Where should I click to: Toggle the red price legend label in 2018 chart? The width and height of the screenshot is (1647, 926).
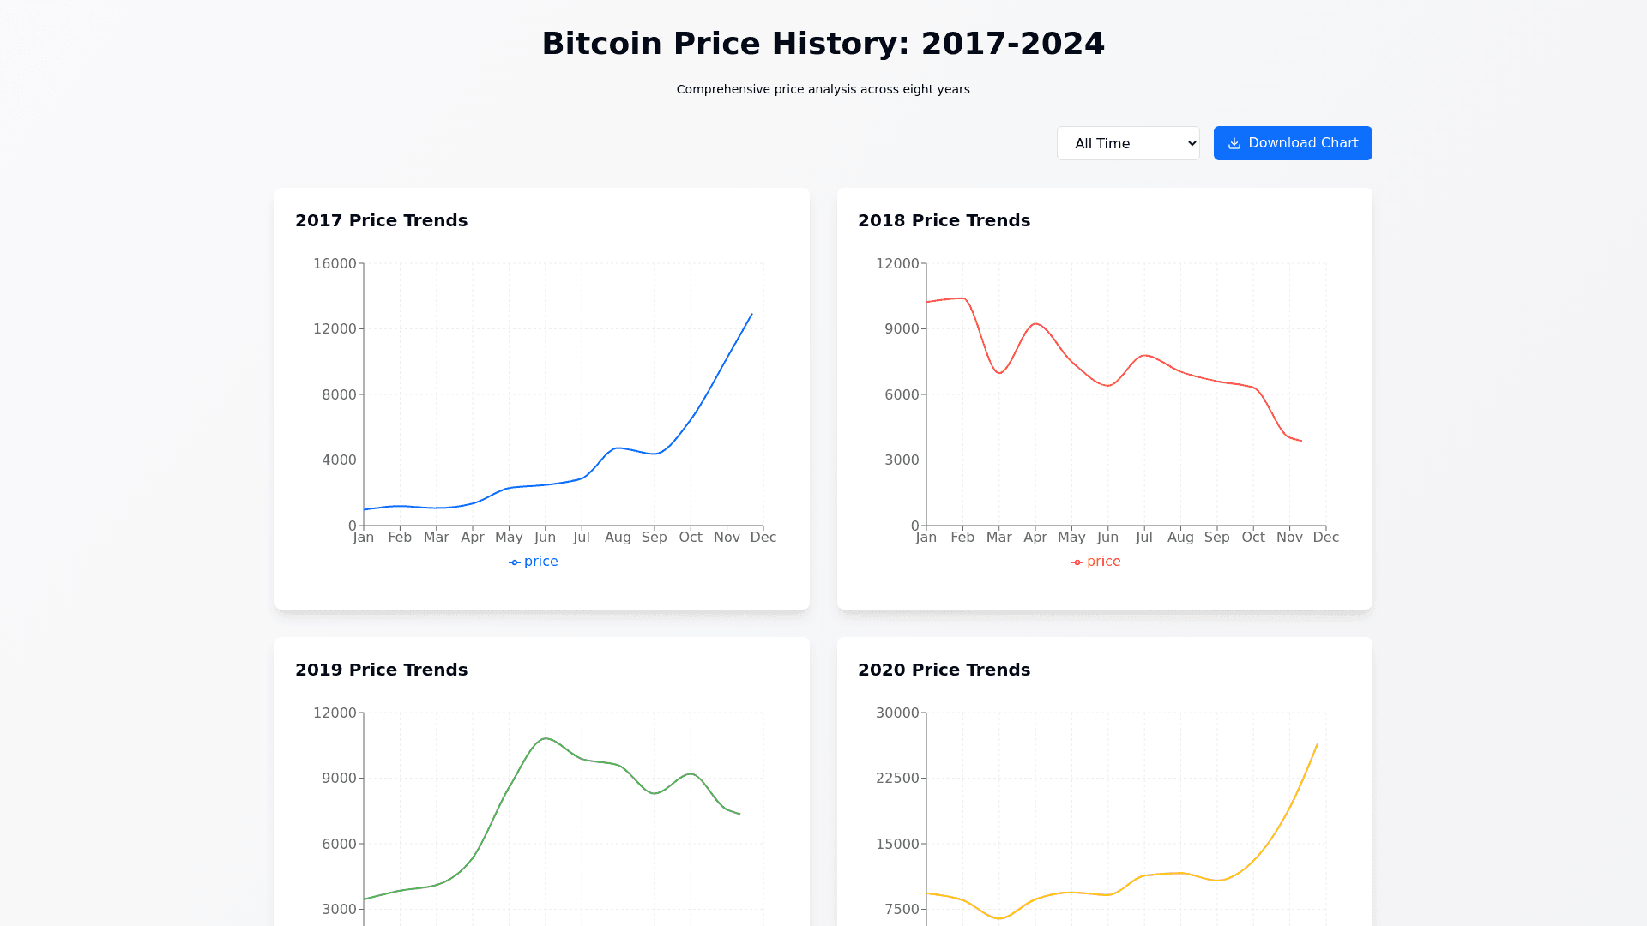point(1103,562)
